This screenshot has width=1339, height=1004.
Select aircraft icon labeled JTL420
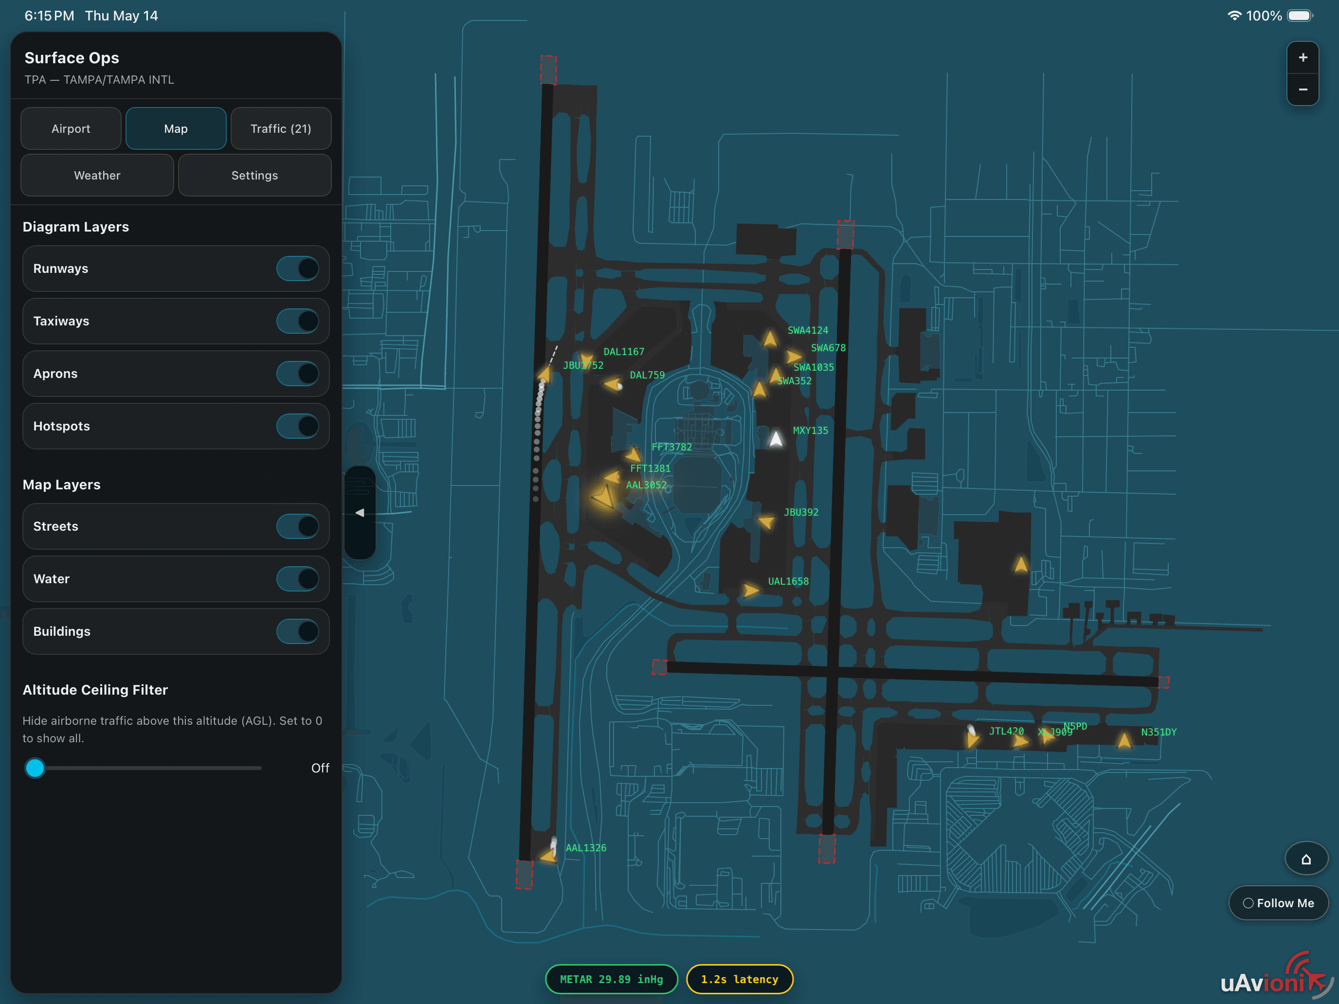pos(972,738)
